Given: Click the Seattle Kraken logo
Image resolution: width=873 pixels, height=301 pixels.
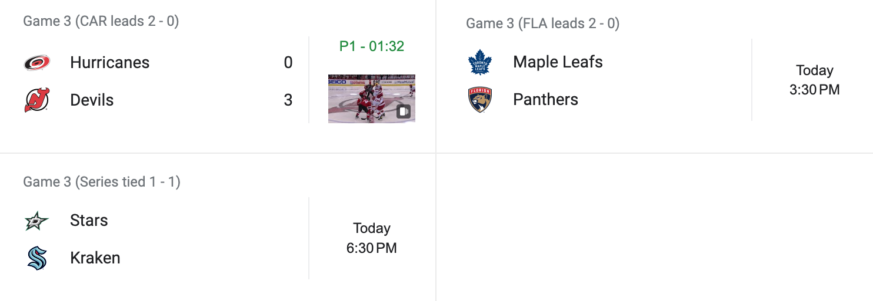Looking at the screenshot, I should (37, 258).
